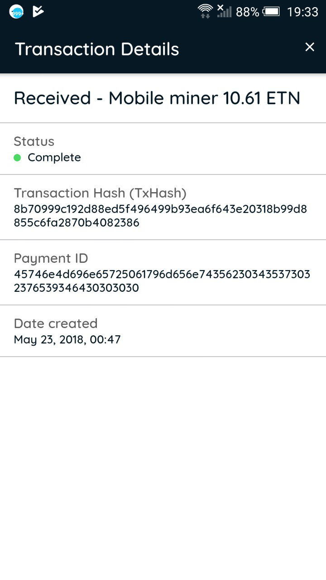The height and width of the screenshot is (580, 326).
Task: Tap the date May 23, 2018, 00:47
Action: (x=67, y=339)
